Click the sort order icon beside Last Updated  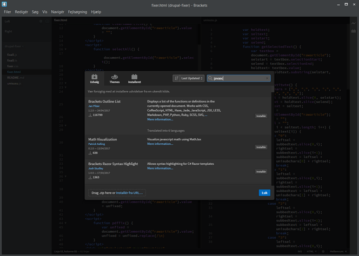[x=176, y=78]
